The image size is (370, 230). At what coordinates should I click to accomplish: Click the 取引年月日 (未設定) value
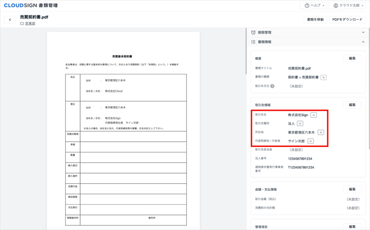296,86
